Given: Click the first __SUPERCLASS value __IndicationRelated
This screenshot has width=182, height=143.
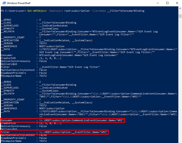Looking at the screenshot, I should click(x=53, y=26).
